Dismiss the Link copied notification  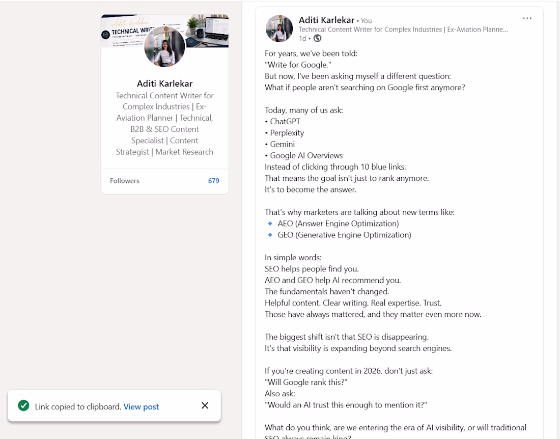pos(205,405)
